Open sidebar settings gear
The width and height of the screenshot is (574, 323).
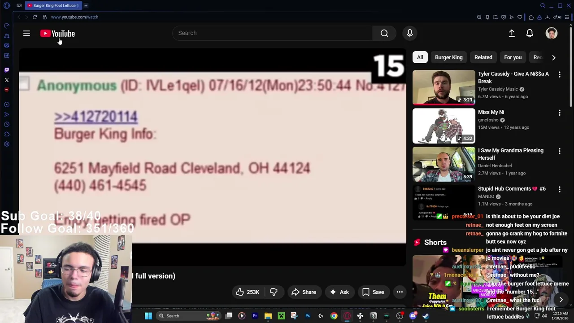[x=7, y=144]
